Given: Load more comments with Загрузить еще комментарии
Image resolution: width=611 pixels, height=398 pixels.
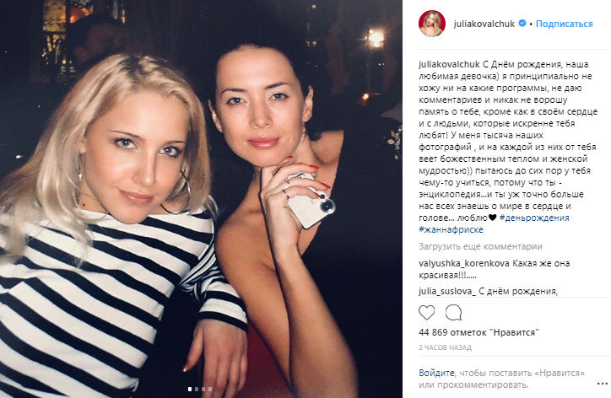Looking at the screenshot, I should 480,246.
